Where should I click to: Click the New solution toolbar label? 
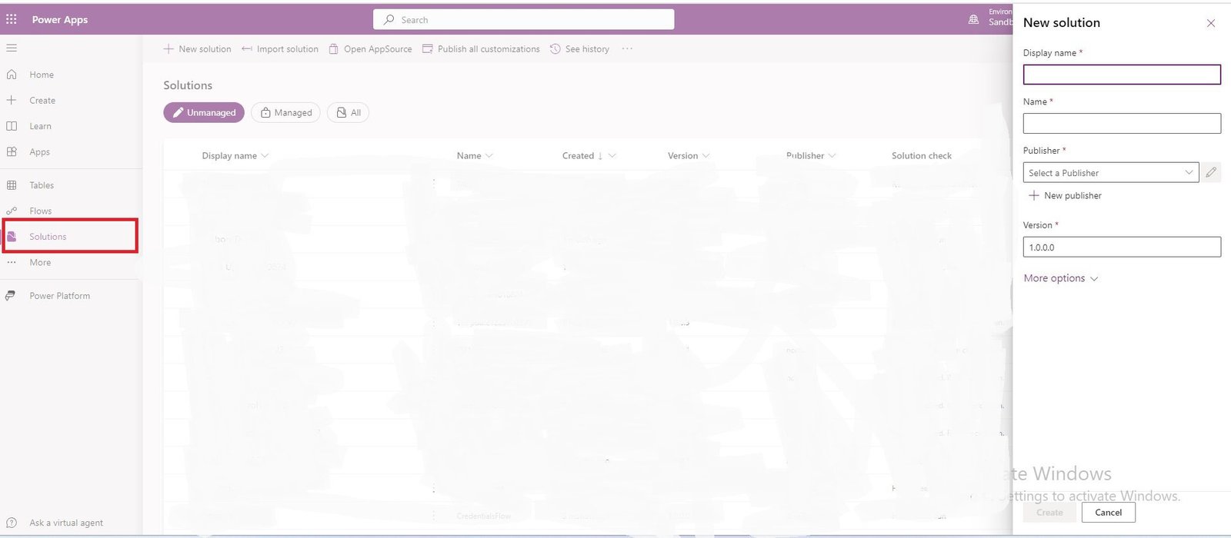coord(205,48)
